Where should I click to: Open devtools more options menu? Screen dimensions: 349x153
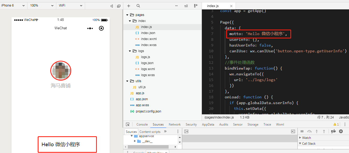click(345, 124)
